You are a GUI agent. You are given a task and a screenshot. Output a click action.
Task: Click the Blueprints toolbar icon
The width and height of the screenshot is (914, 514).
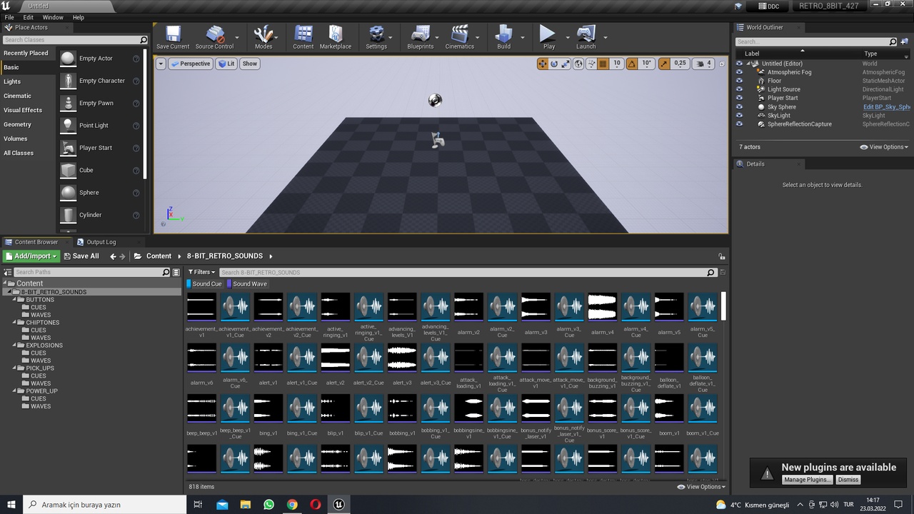tap(421, 37)
